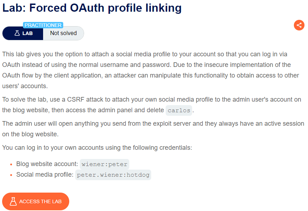Select the PRACTITIONER difficulty label
The height and width of the screenshot is (211, 308).
click(x=43, y=25)
